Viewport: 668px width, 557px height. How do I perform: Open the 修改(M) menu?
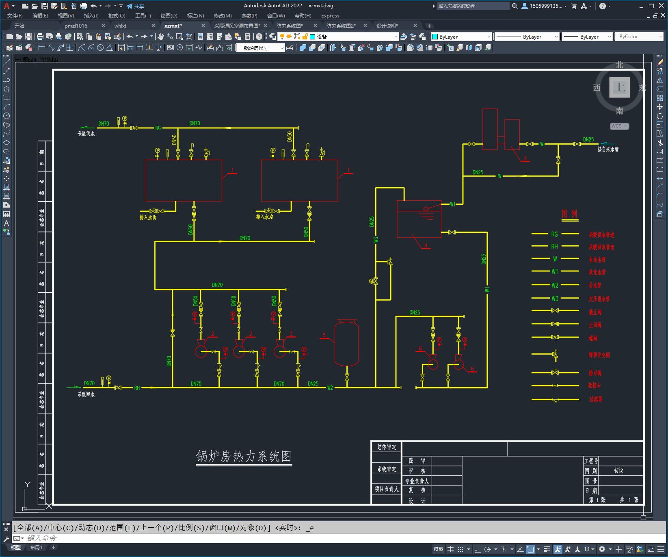[x=223, y=15]
